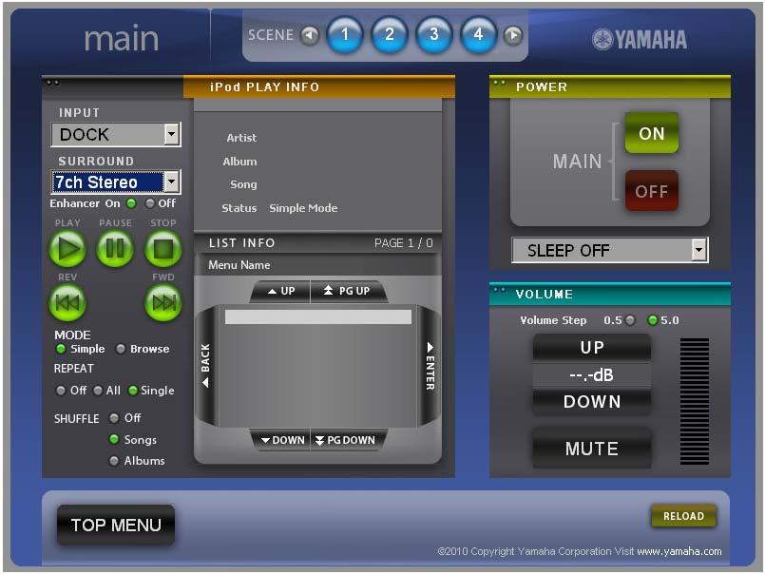This screenshot has height=574, width=765.
Task: Open the SURROUND dropdown showing 7ch Stereo
Action: pos(116,182)
